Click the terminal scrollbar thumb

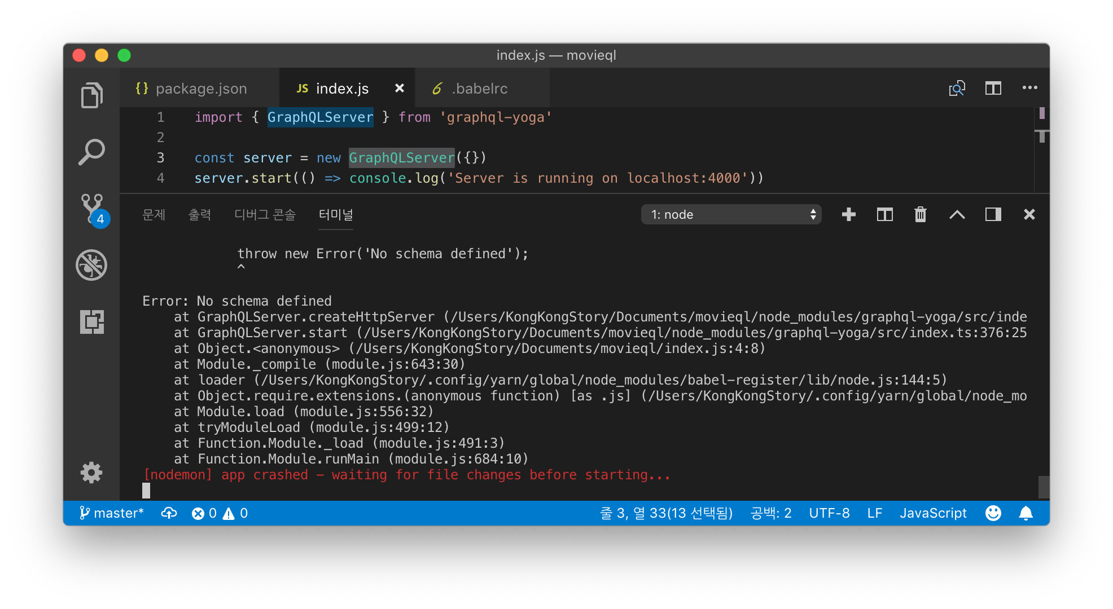coord(1044,487)
